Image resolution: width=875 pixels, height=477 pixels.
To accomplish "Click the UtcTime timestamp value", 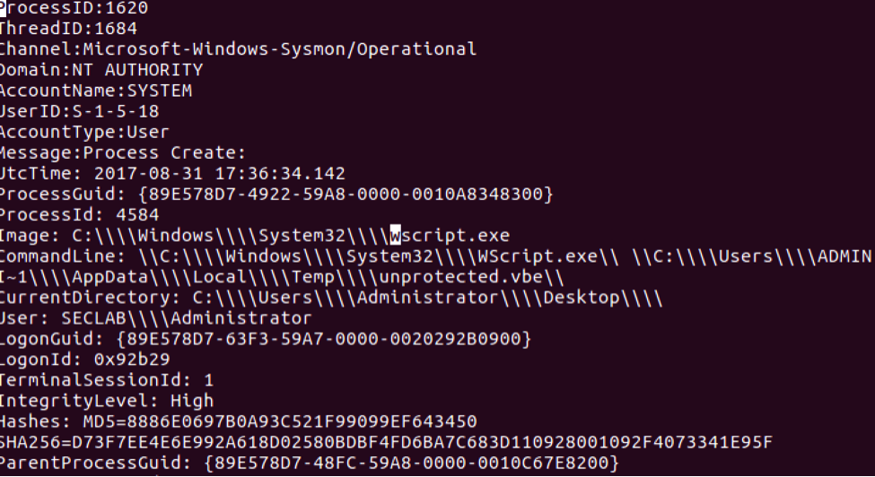I will (x=219, y=173).
